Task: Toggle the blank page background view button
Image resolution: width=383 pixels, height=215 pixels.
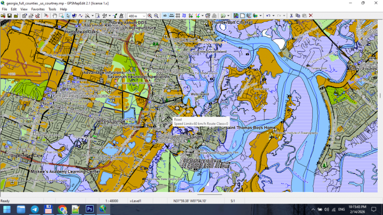Action: click(242, 16)
